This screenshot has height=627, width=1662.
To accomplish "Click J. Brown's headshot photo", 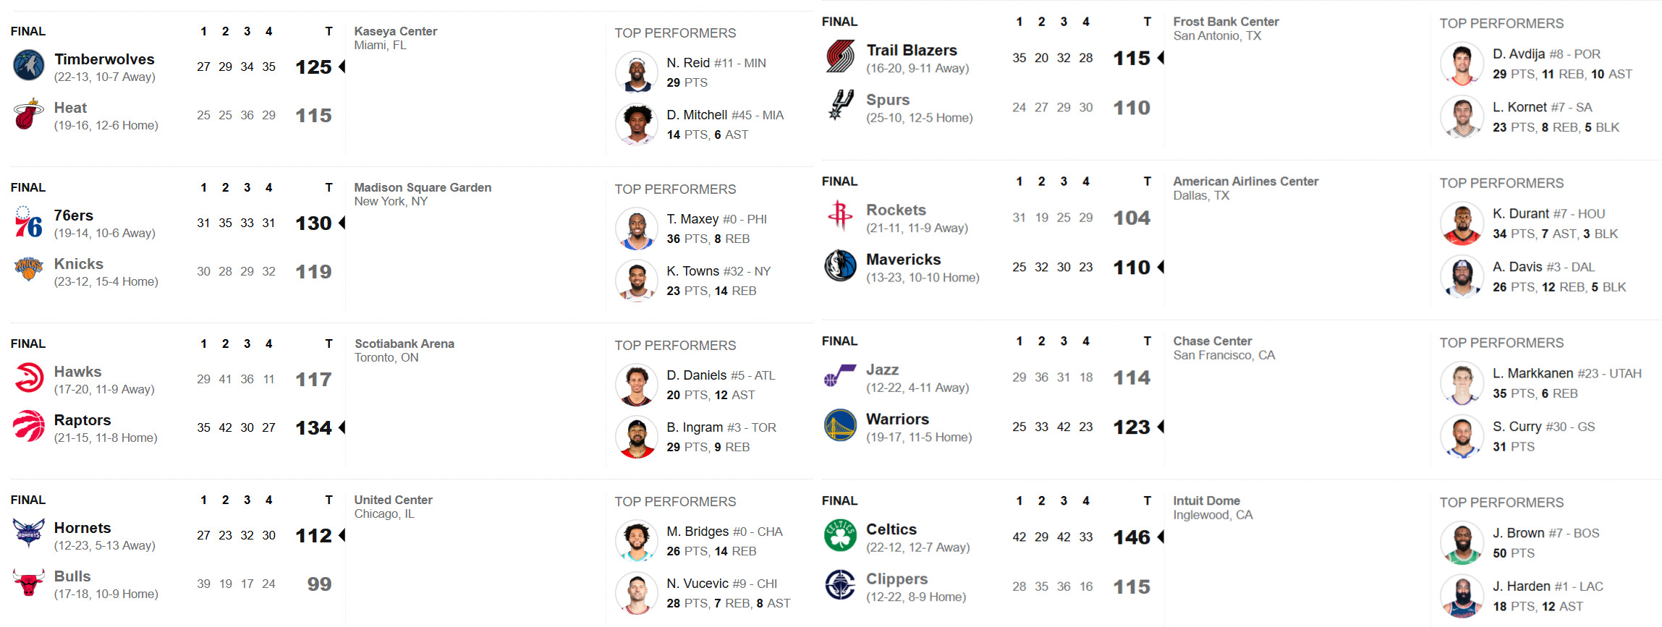I will pyautogui.click(x=1462, y=542).
